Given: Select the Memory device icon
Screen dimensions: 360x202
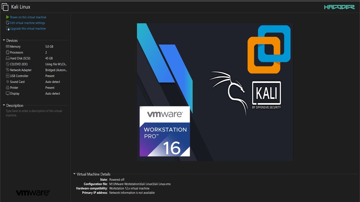Looking at the screenshot, I should coord(8,47).
